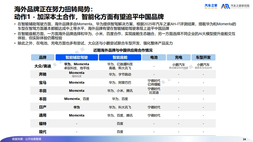Viewport: 253px width, 142px height.
Task: Click the page number 24
Action: (245, 139)
